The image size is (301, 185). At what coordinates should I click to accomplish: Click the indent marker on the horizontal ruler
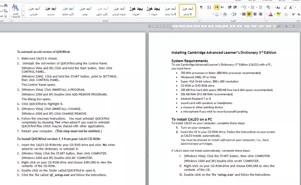click(x=171, y=26)
